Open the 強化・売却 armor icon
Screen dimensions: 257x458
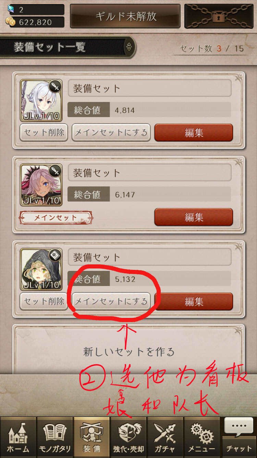point(128,437)
